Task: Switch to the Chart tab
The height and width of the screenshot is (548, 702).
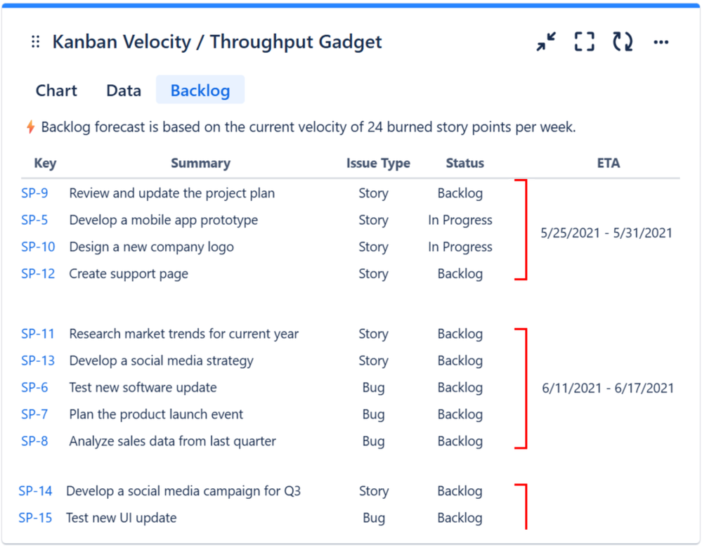Action: (56, 91)
